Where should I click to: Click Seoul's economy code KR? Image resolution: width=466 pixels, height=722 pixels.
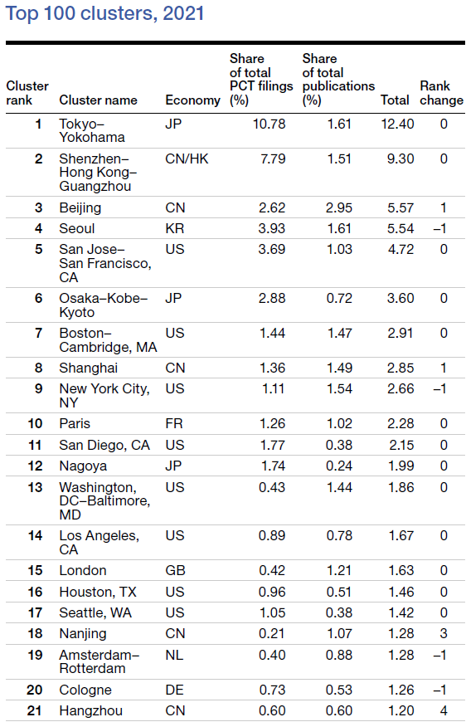click(175, 228)
